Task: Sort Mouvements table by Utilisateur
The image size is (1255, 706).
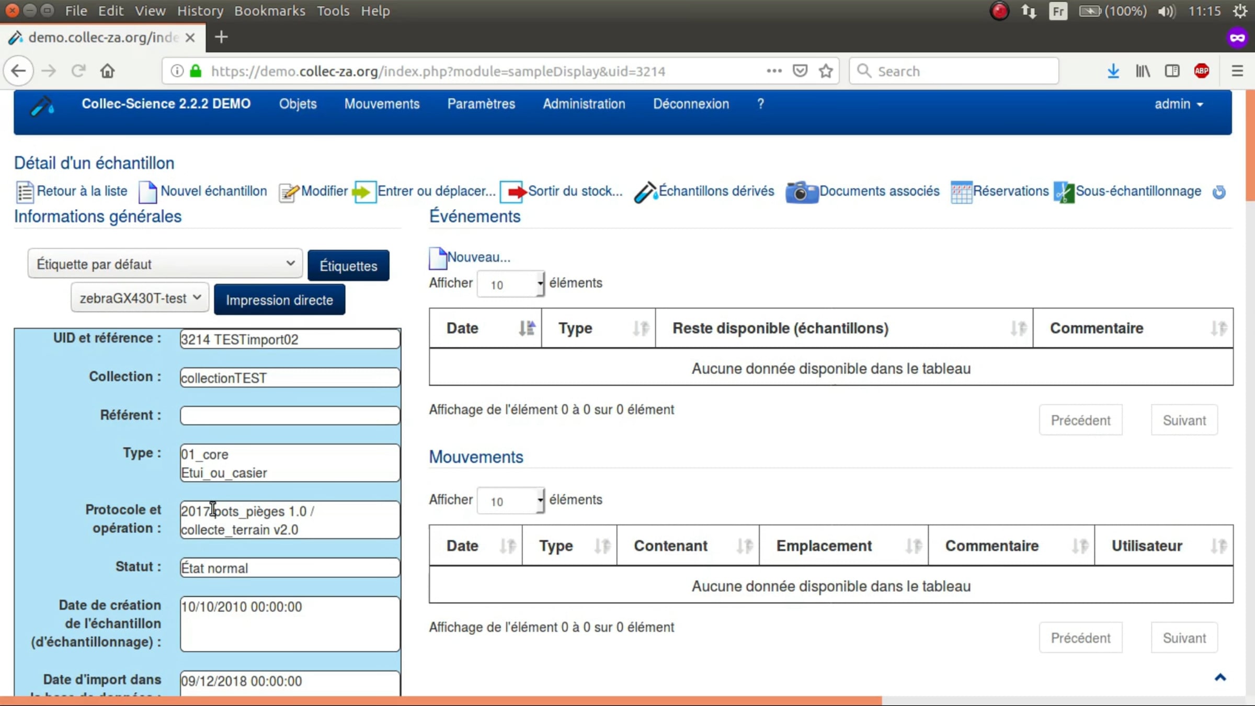Action: [x=1163, y=546]
